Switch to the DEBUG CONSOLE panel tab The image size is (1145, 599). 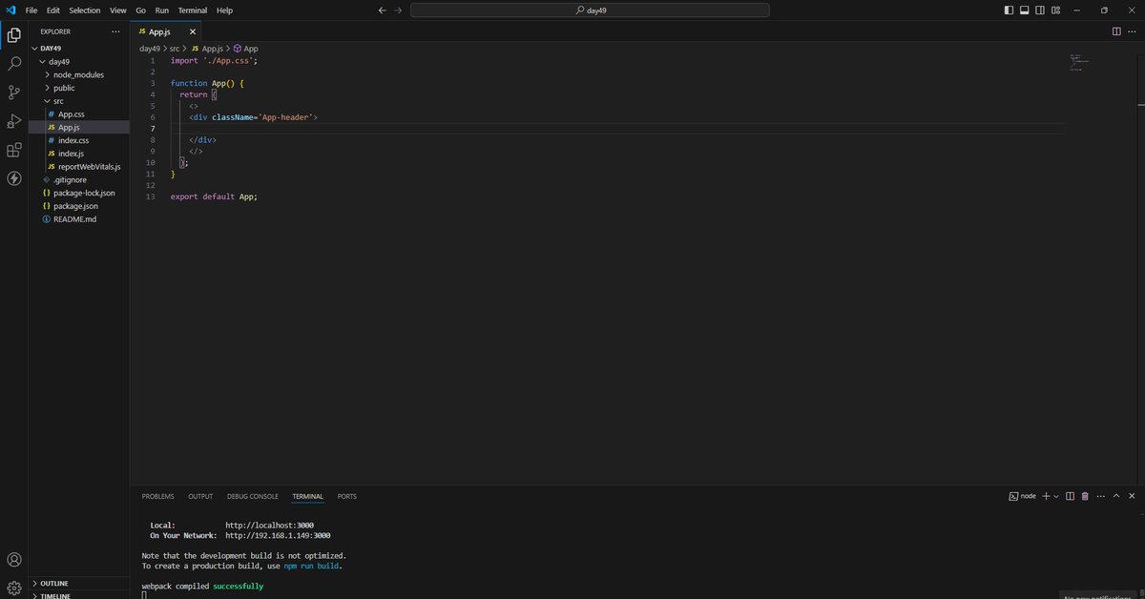253,496
